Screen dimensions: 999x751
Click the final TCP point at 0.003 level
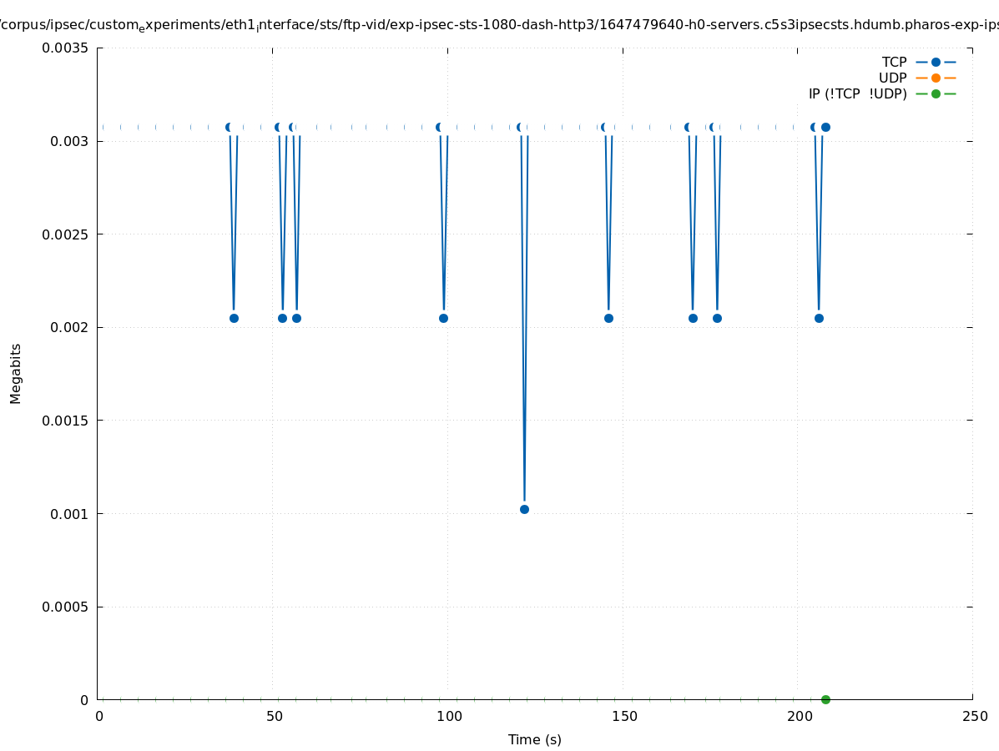[x=825, y=128]
